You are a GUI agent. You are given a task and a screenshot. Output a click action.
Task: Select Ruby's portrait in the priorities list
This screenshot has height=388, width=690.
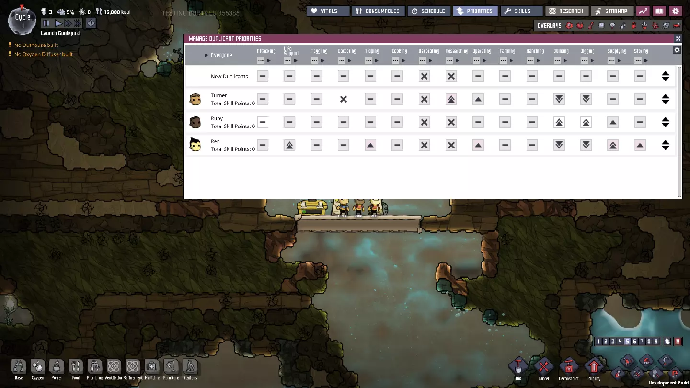(x=195, y=122)
